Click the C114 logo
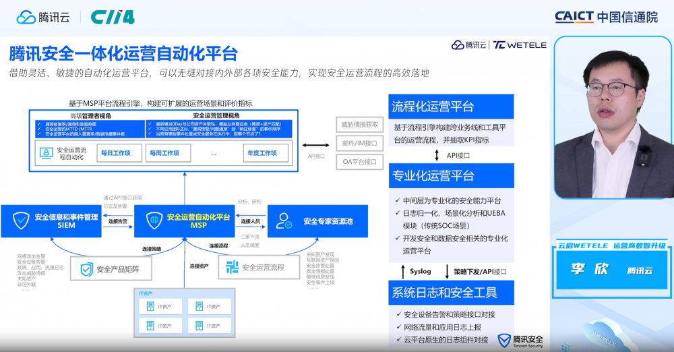 click(x=113, y=18)
